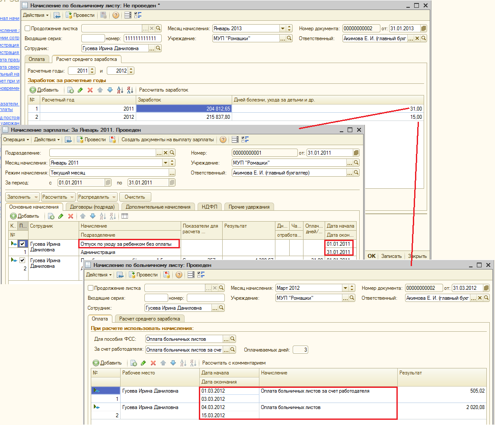Viewport: 495px width, 425px height.
Task: Open the calendar picker beside the date 31.01.2013
Action: pyautogui.click(x=423, y=29)
